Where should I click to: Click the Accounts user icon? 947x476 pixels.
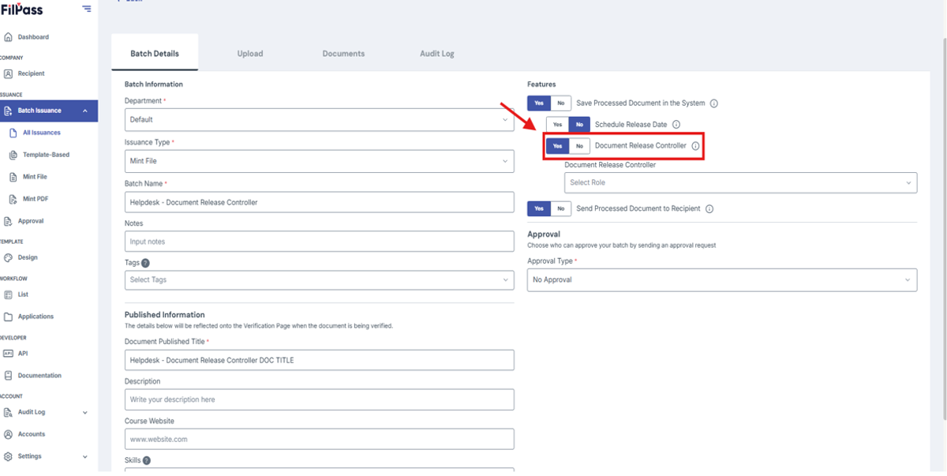pyautogui.click(x=8, y=434)
